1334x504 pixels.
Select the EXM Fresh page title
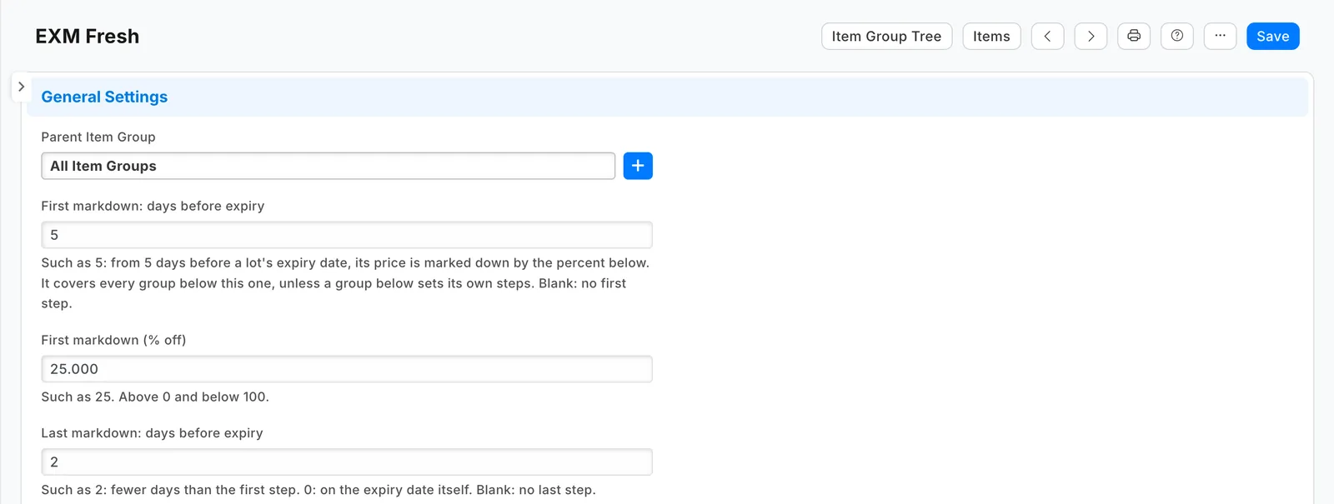[88, 36]
